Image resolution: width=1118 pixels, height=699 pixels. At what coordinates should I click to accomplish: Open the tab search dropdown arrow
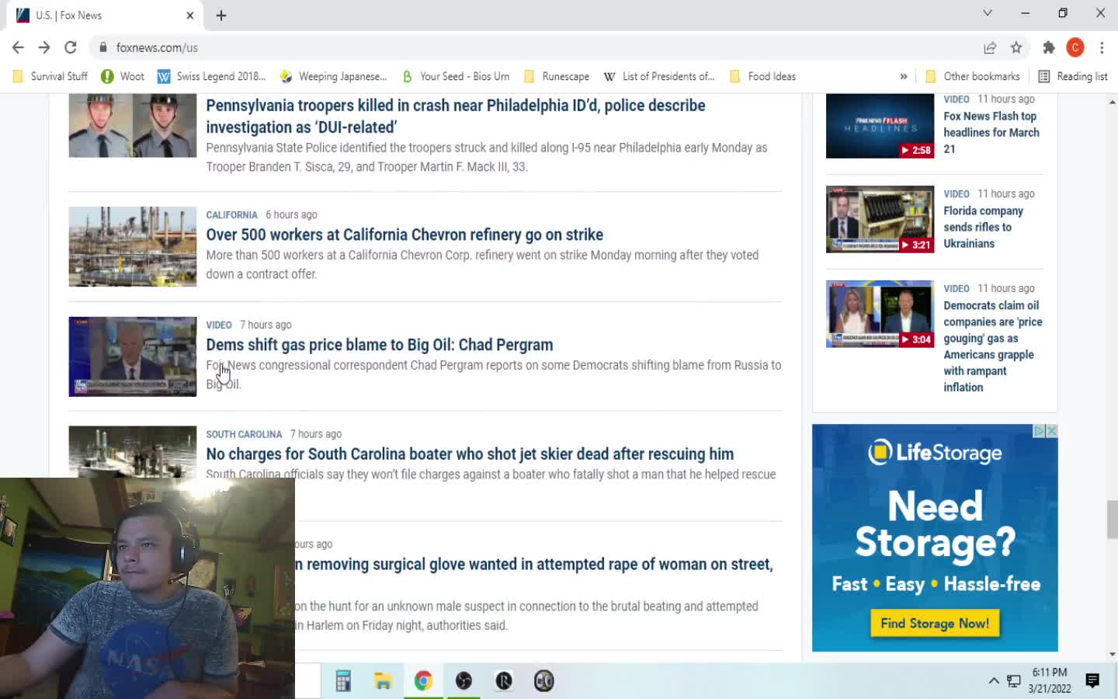tap(988, 13)
